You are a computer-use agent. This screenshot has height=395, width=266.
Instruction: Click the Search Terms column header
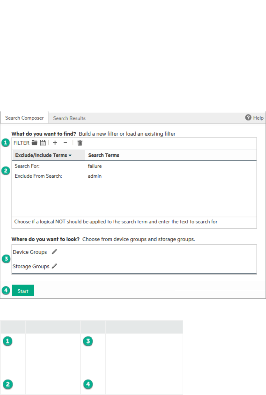104,155
